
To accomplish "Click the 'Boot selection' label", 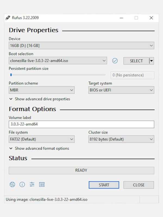I will 21,54.
